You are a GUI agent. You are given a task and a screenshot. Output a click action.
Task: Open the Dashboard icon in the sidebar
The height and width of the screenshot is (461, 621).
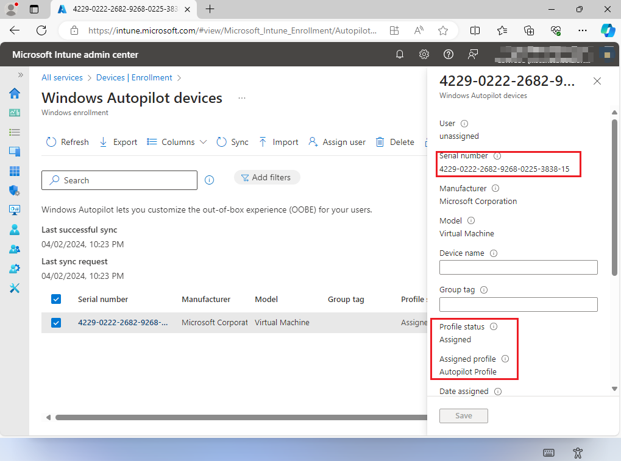[x=15, y=112]
